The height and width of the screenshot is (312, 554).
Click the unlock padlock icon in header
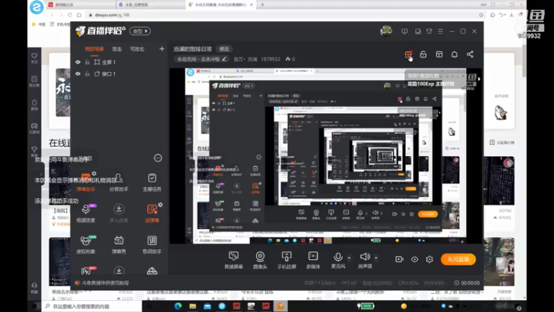pos(423,54)
